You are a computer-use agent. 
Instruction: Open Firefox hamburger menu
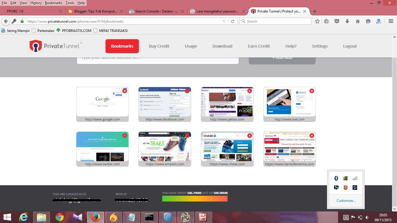(x=391, y=21)
